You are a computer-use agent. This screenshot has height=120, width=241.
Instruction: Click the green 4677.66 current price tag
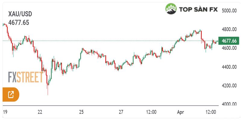[229, 41]
